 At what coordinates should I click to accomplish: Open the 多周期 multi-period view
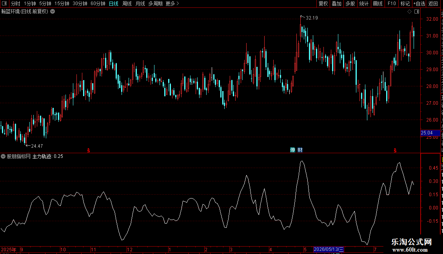[155, 4]
